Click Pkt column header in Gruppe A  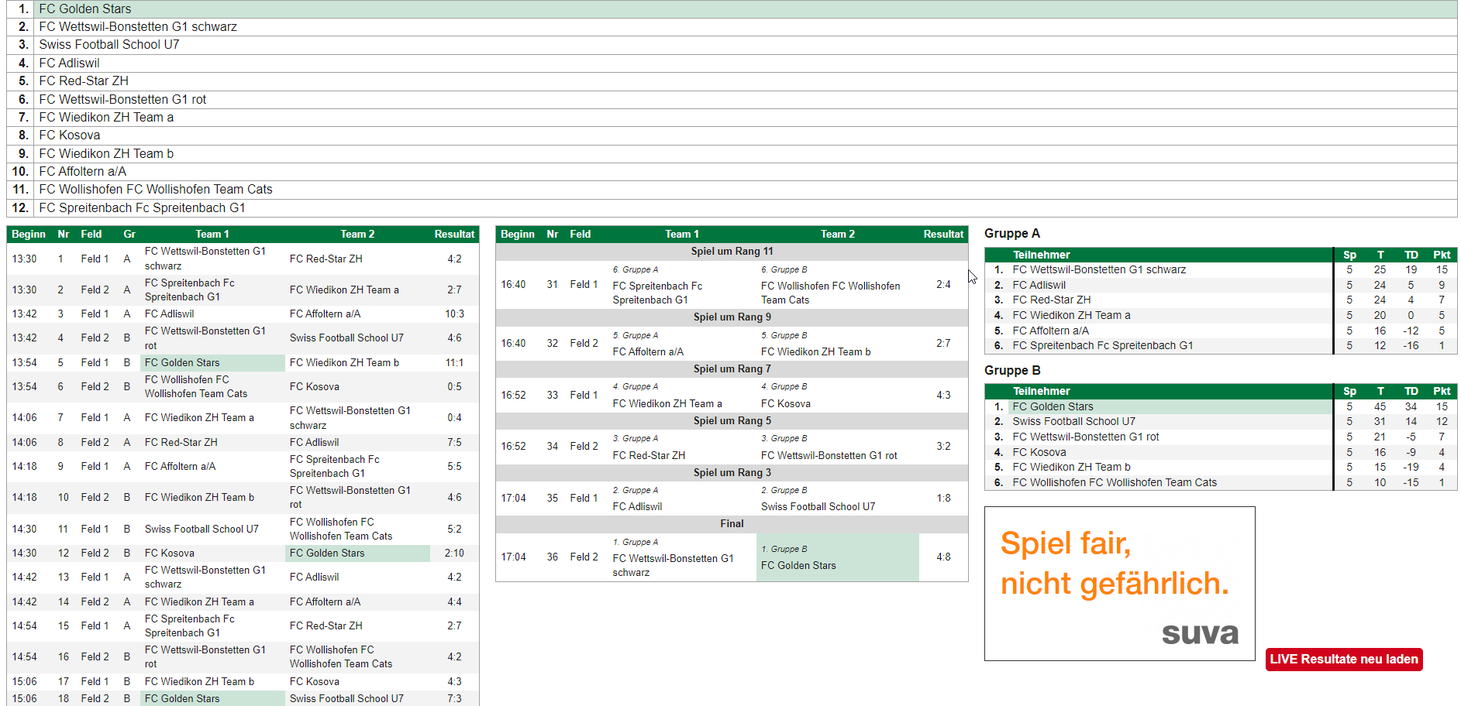(1441, 255)
